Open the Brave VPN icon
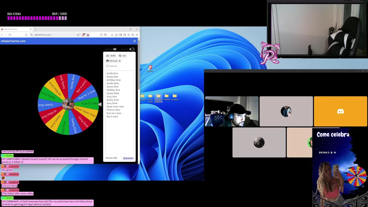 pyautogui.click(x=133, y=35)
